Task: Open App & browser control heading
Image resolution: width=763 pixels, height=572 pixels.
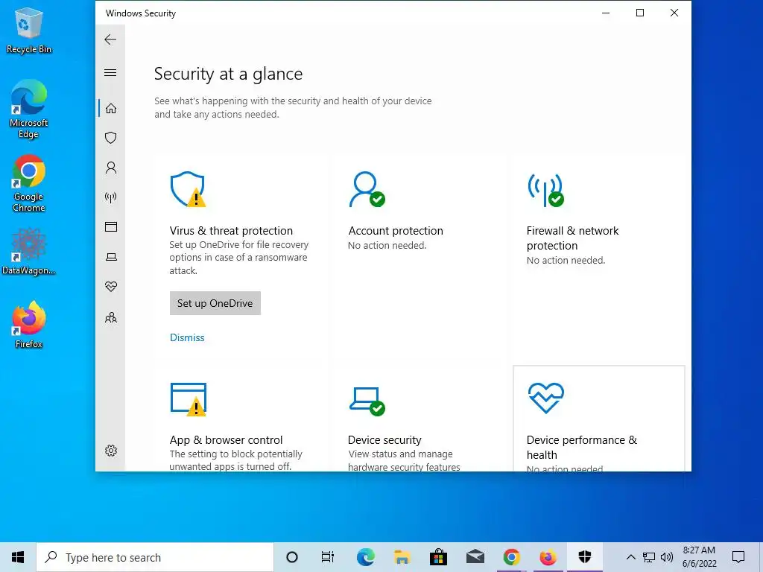Action: click(226, 439)
